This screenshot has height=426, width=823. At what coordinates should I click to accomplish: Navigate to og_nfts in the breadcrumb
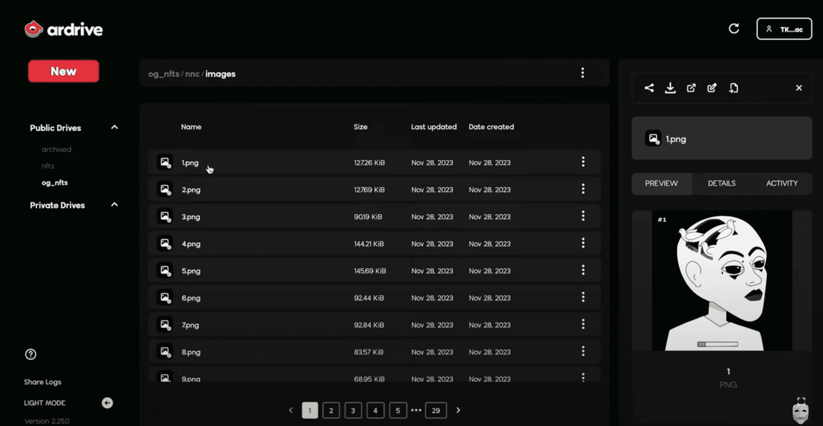click(164, 74)
